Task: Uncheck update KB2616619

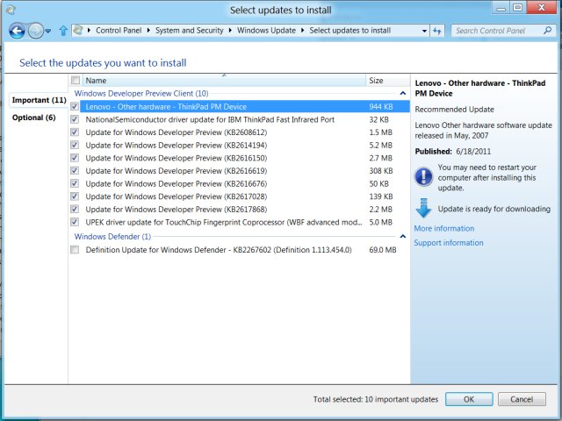Action: [75, 171]
